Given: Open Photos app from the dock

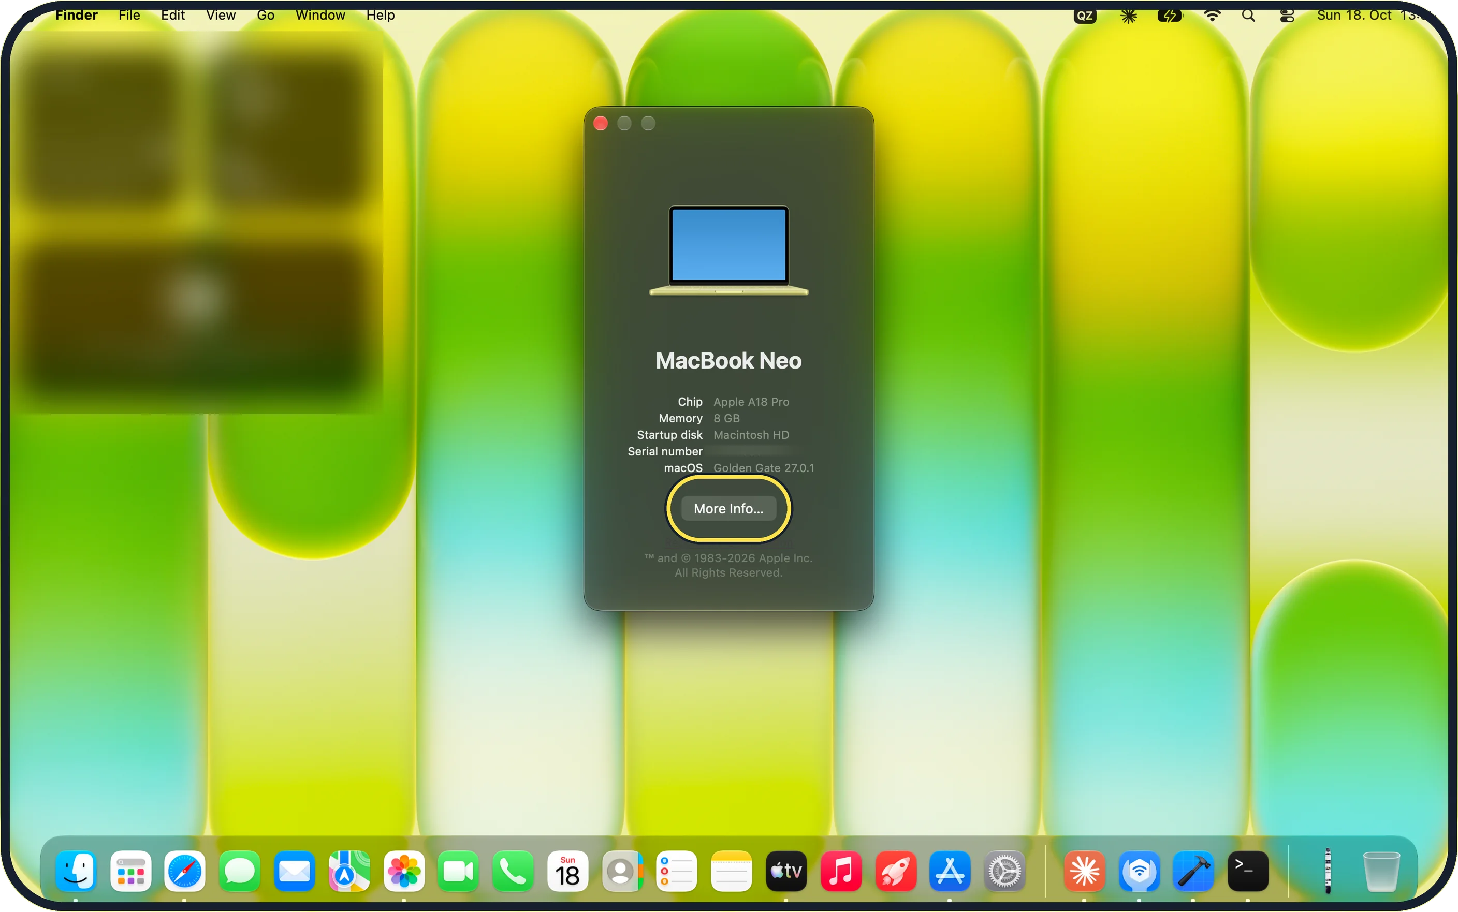Looking at the screenshot, I should click(x=403, y=871).
